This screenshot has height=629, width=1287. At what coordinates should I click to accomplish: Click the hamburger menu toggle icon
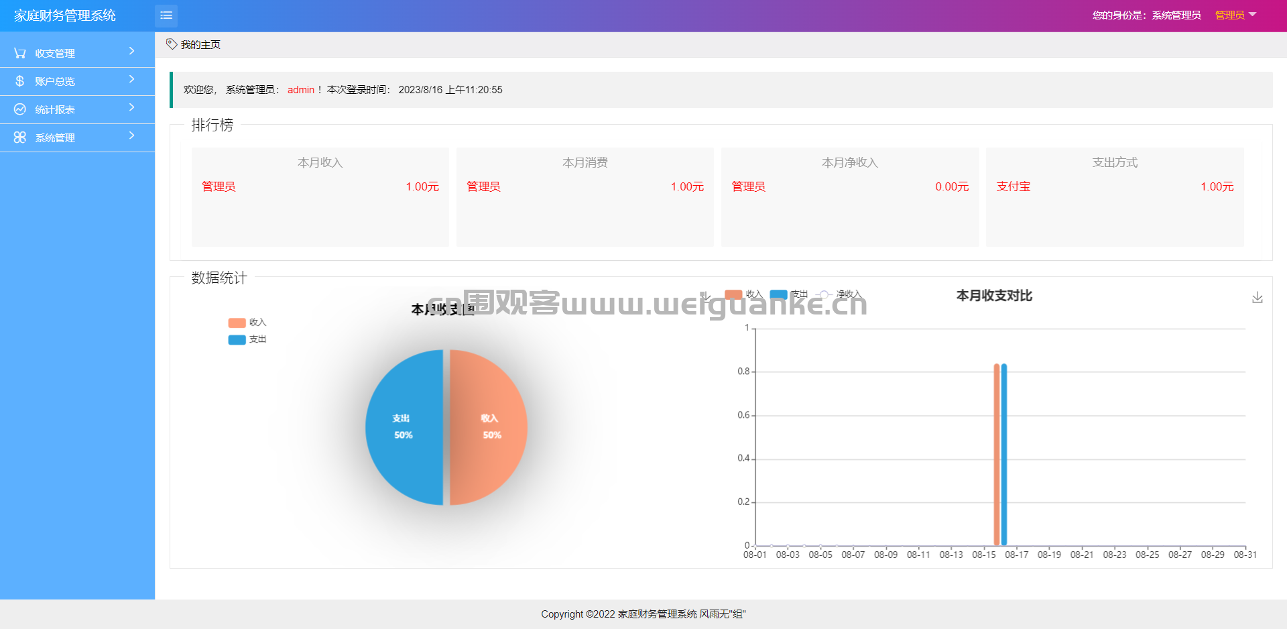pyautogui.click(x=166, y=15)
